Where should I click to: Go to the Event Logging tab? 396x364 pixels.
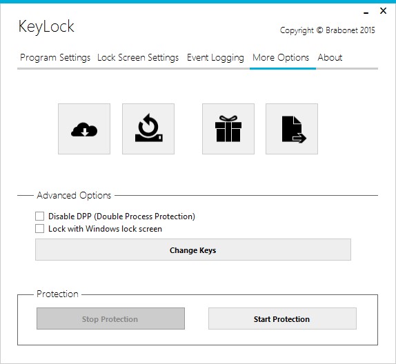tap(215, 58)
